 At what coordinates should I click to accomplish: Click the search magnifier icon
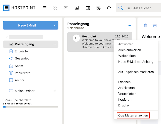pos(120,8)
